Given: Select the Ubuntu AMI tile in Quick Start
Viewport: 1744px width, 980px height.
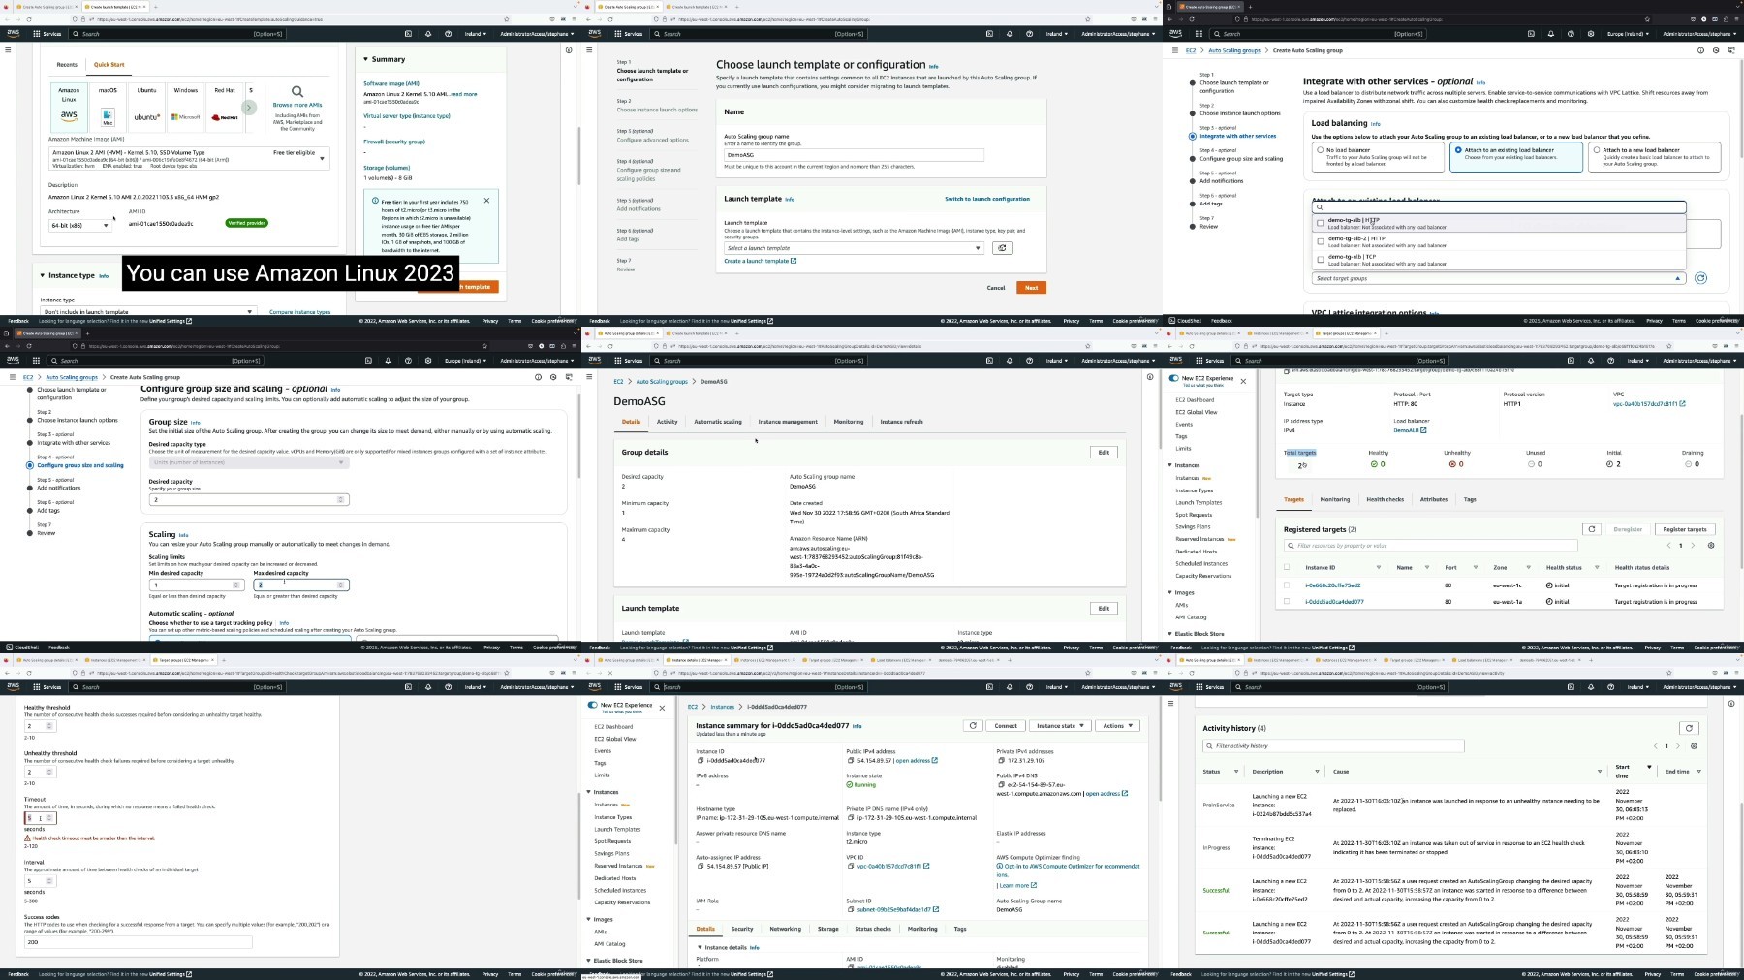Looking at the screenshot, I should 147,106.
